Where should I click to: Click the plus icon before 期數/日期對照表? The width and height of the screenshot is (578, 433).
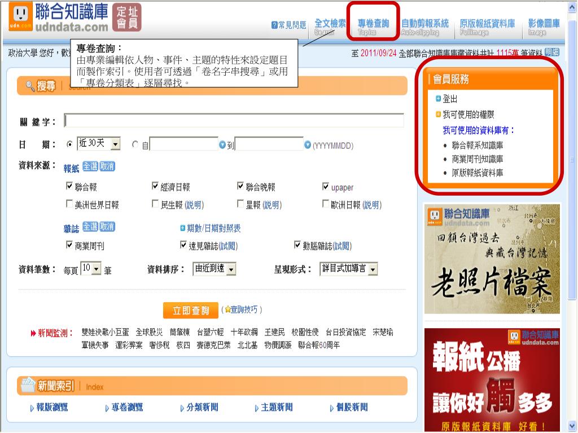[x=182, y=228]
